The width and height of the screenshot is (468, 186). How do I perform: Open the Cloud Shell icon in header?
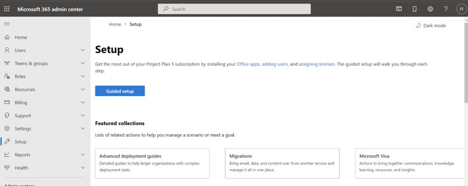[399, 9]
